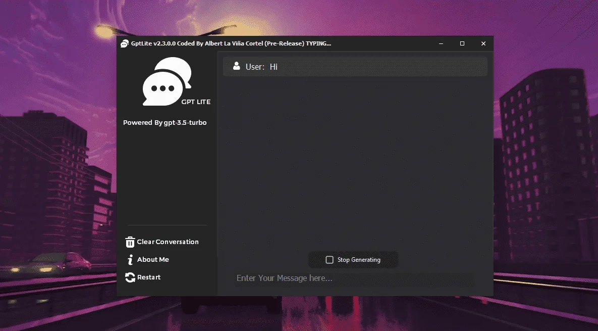Click the GptLite v2.3.0.0 window title text

click(x=231, y=43)
